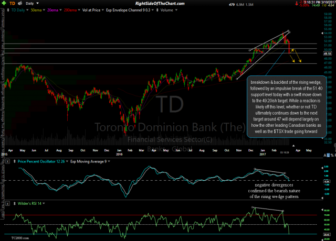Click the 29.45 RSI value label
The image size is (336, 241).
[x=327, y=235]
